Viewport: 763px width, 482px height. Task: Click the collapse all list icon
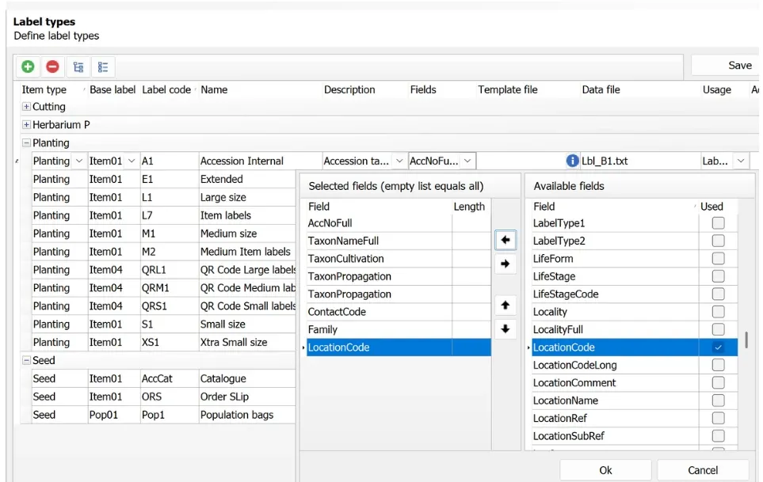(103, 67)
